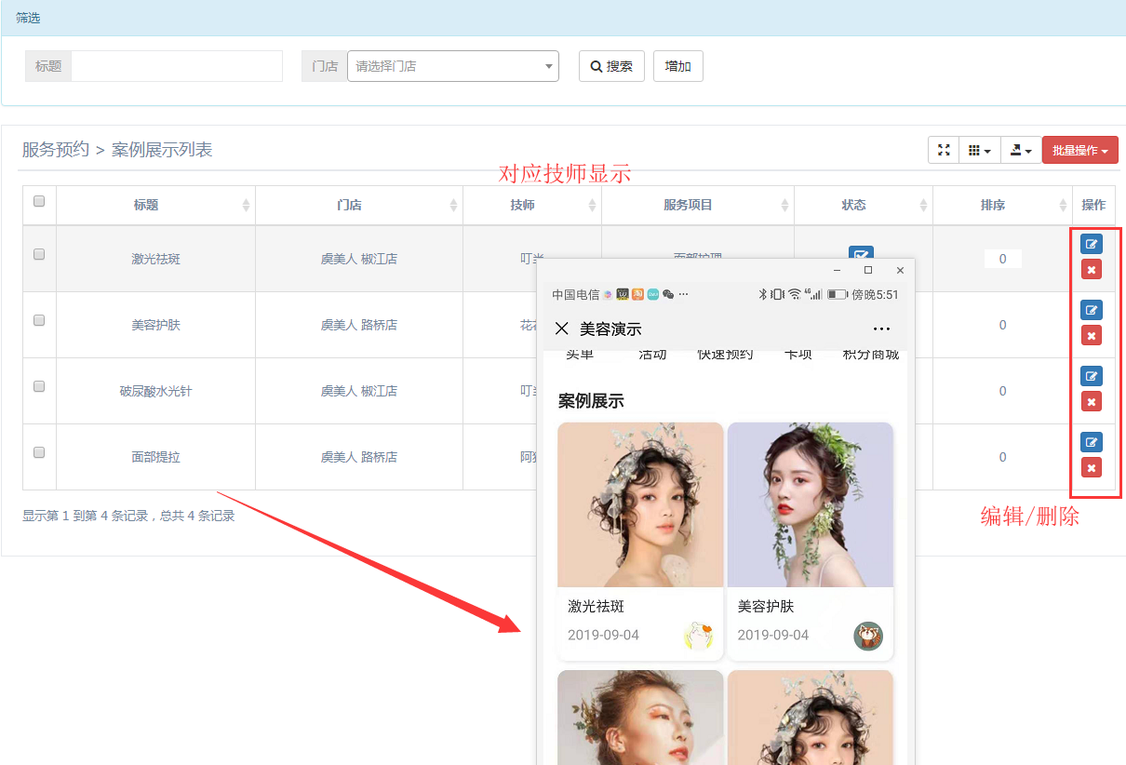Click 虞美人 椒江店 in 激光祛斑 row
Viewport: 1126px width, 765px height.
(359, 259)
